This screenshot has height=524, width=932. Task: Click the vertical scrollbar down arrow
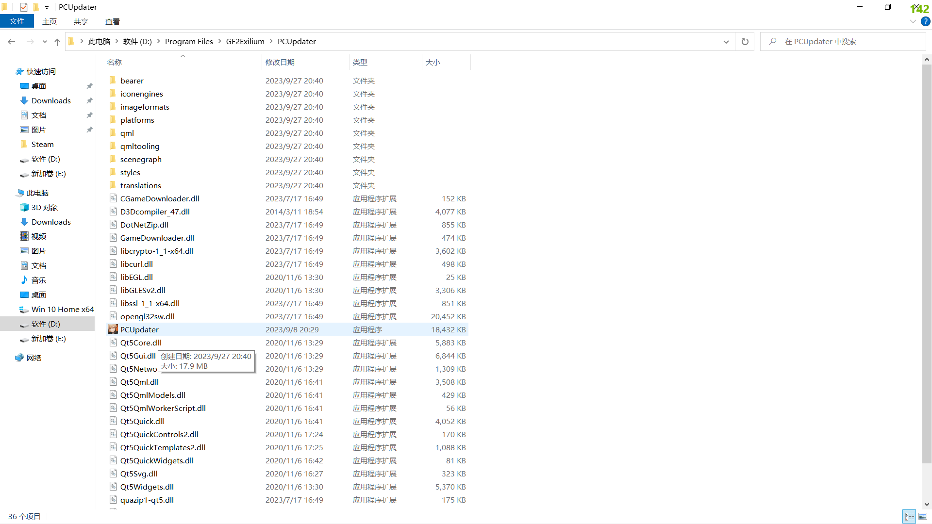[927, 505]
